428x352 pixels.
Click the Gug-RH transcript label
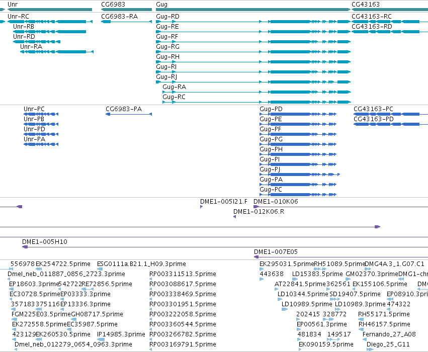(167, 57)
